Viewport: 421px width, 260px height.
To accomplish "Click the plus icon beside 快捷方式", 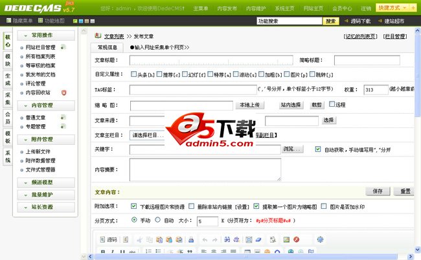I will (413, 8).
